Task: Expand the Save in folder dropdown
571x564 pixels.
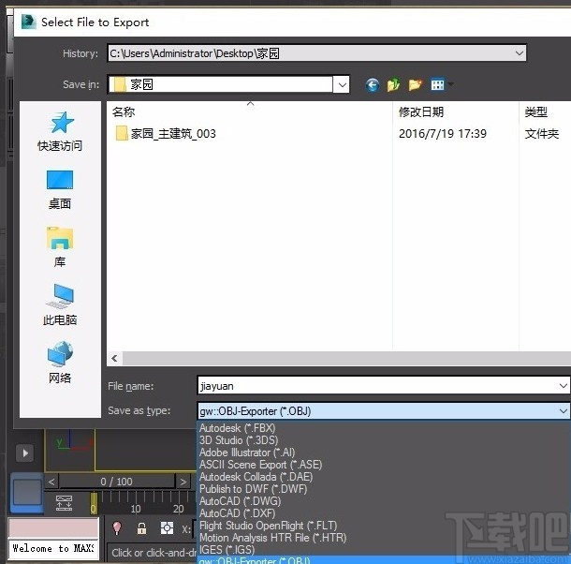Action: [342, 85]
